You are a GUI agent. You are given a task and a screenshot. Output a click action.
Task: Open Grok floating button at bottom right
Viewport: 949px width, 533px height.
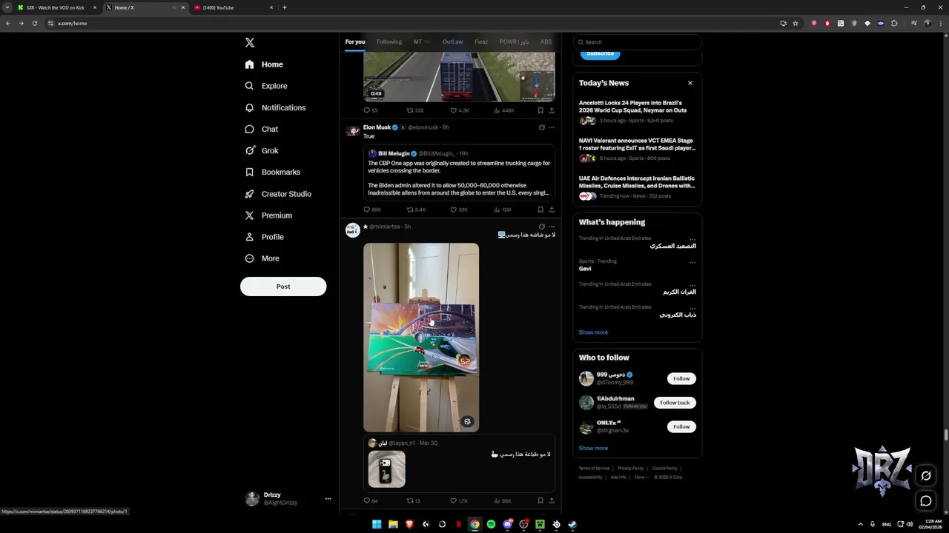pos(926,476)
